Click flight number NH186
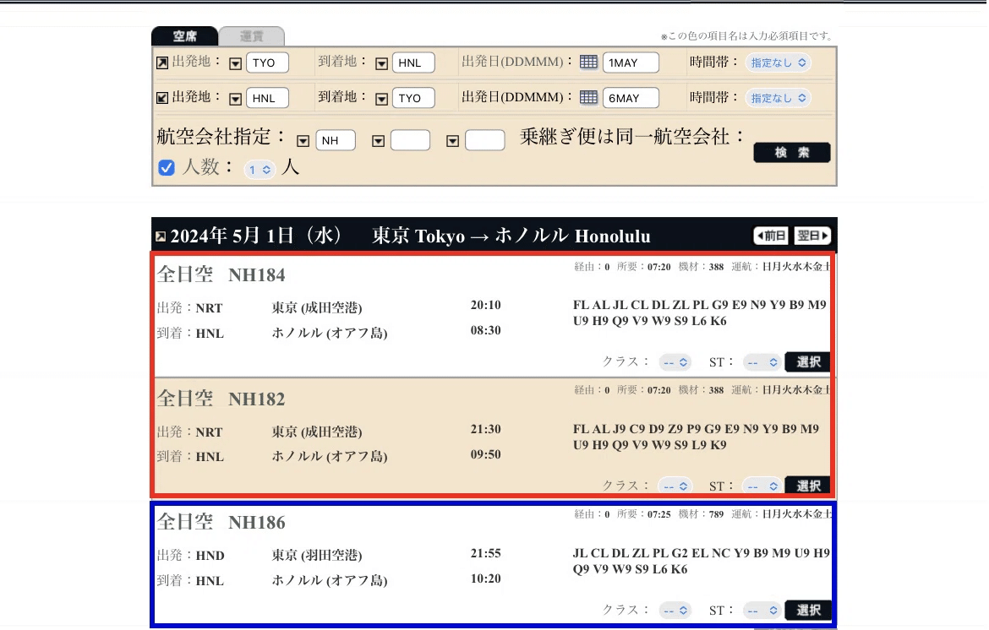 257,522
